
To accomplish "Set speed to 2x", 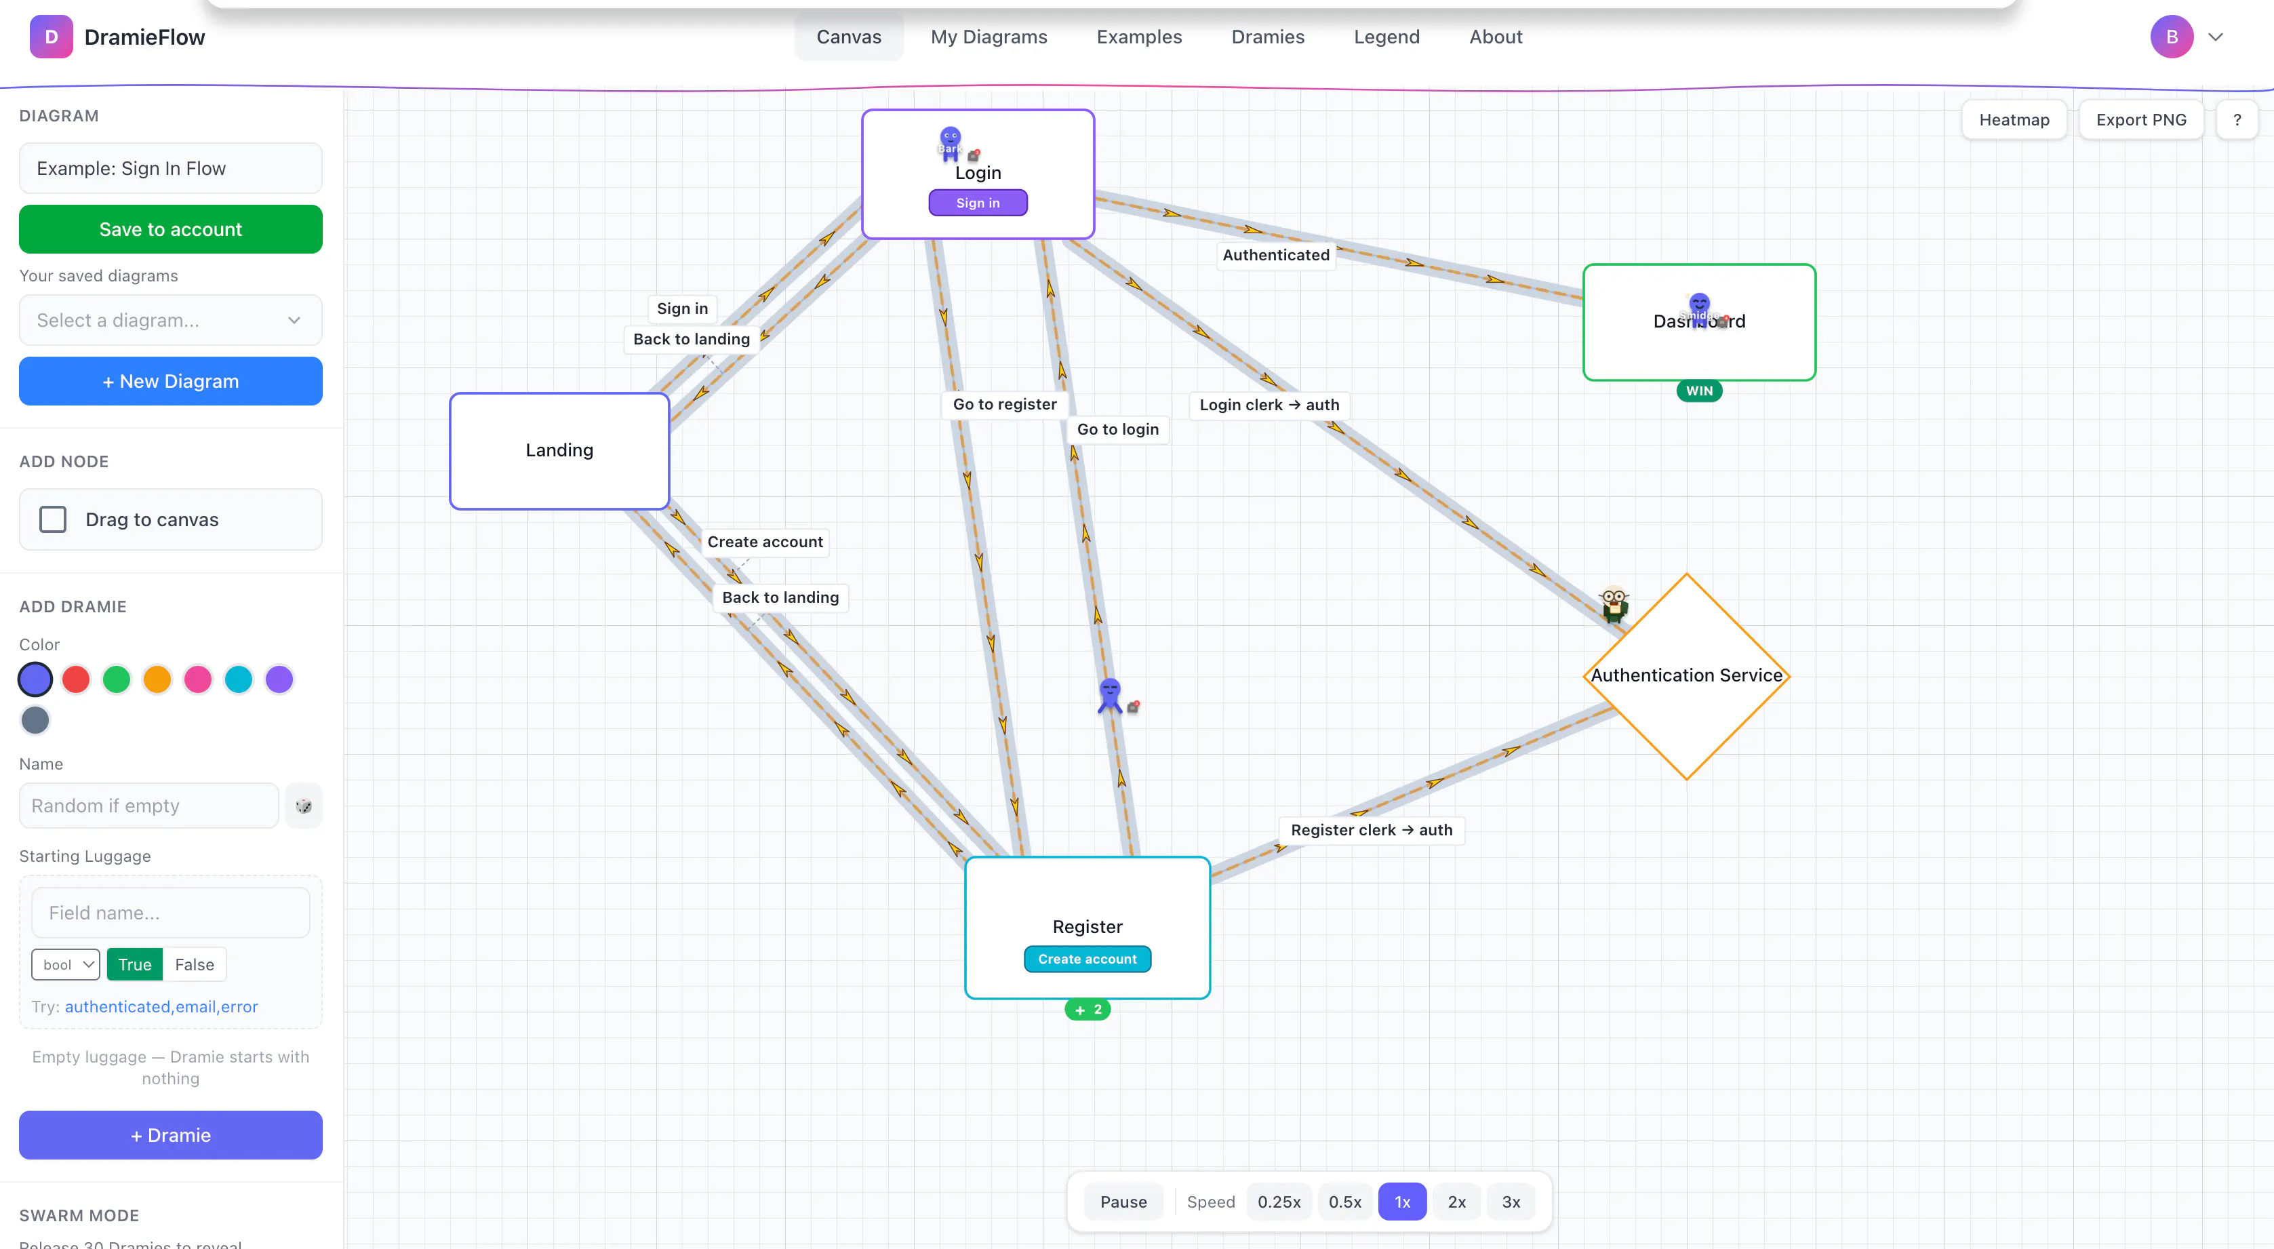I will tap(1456, 1202).
